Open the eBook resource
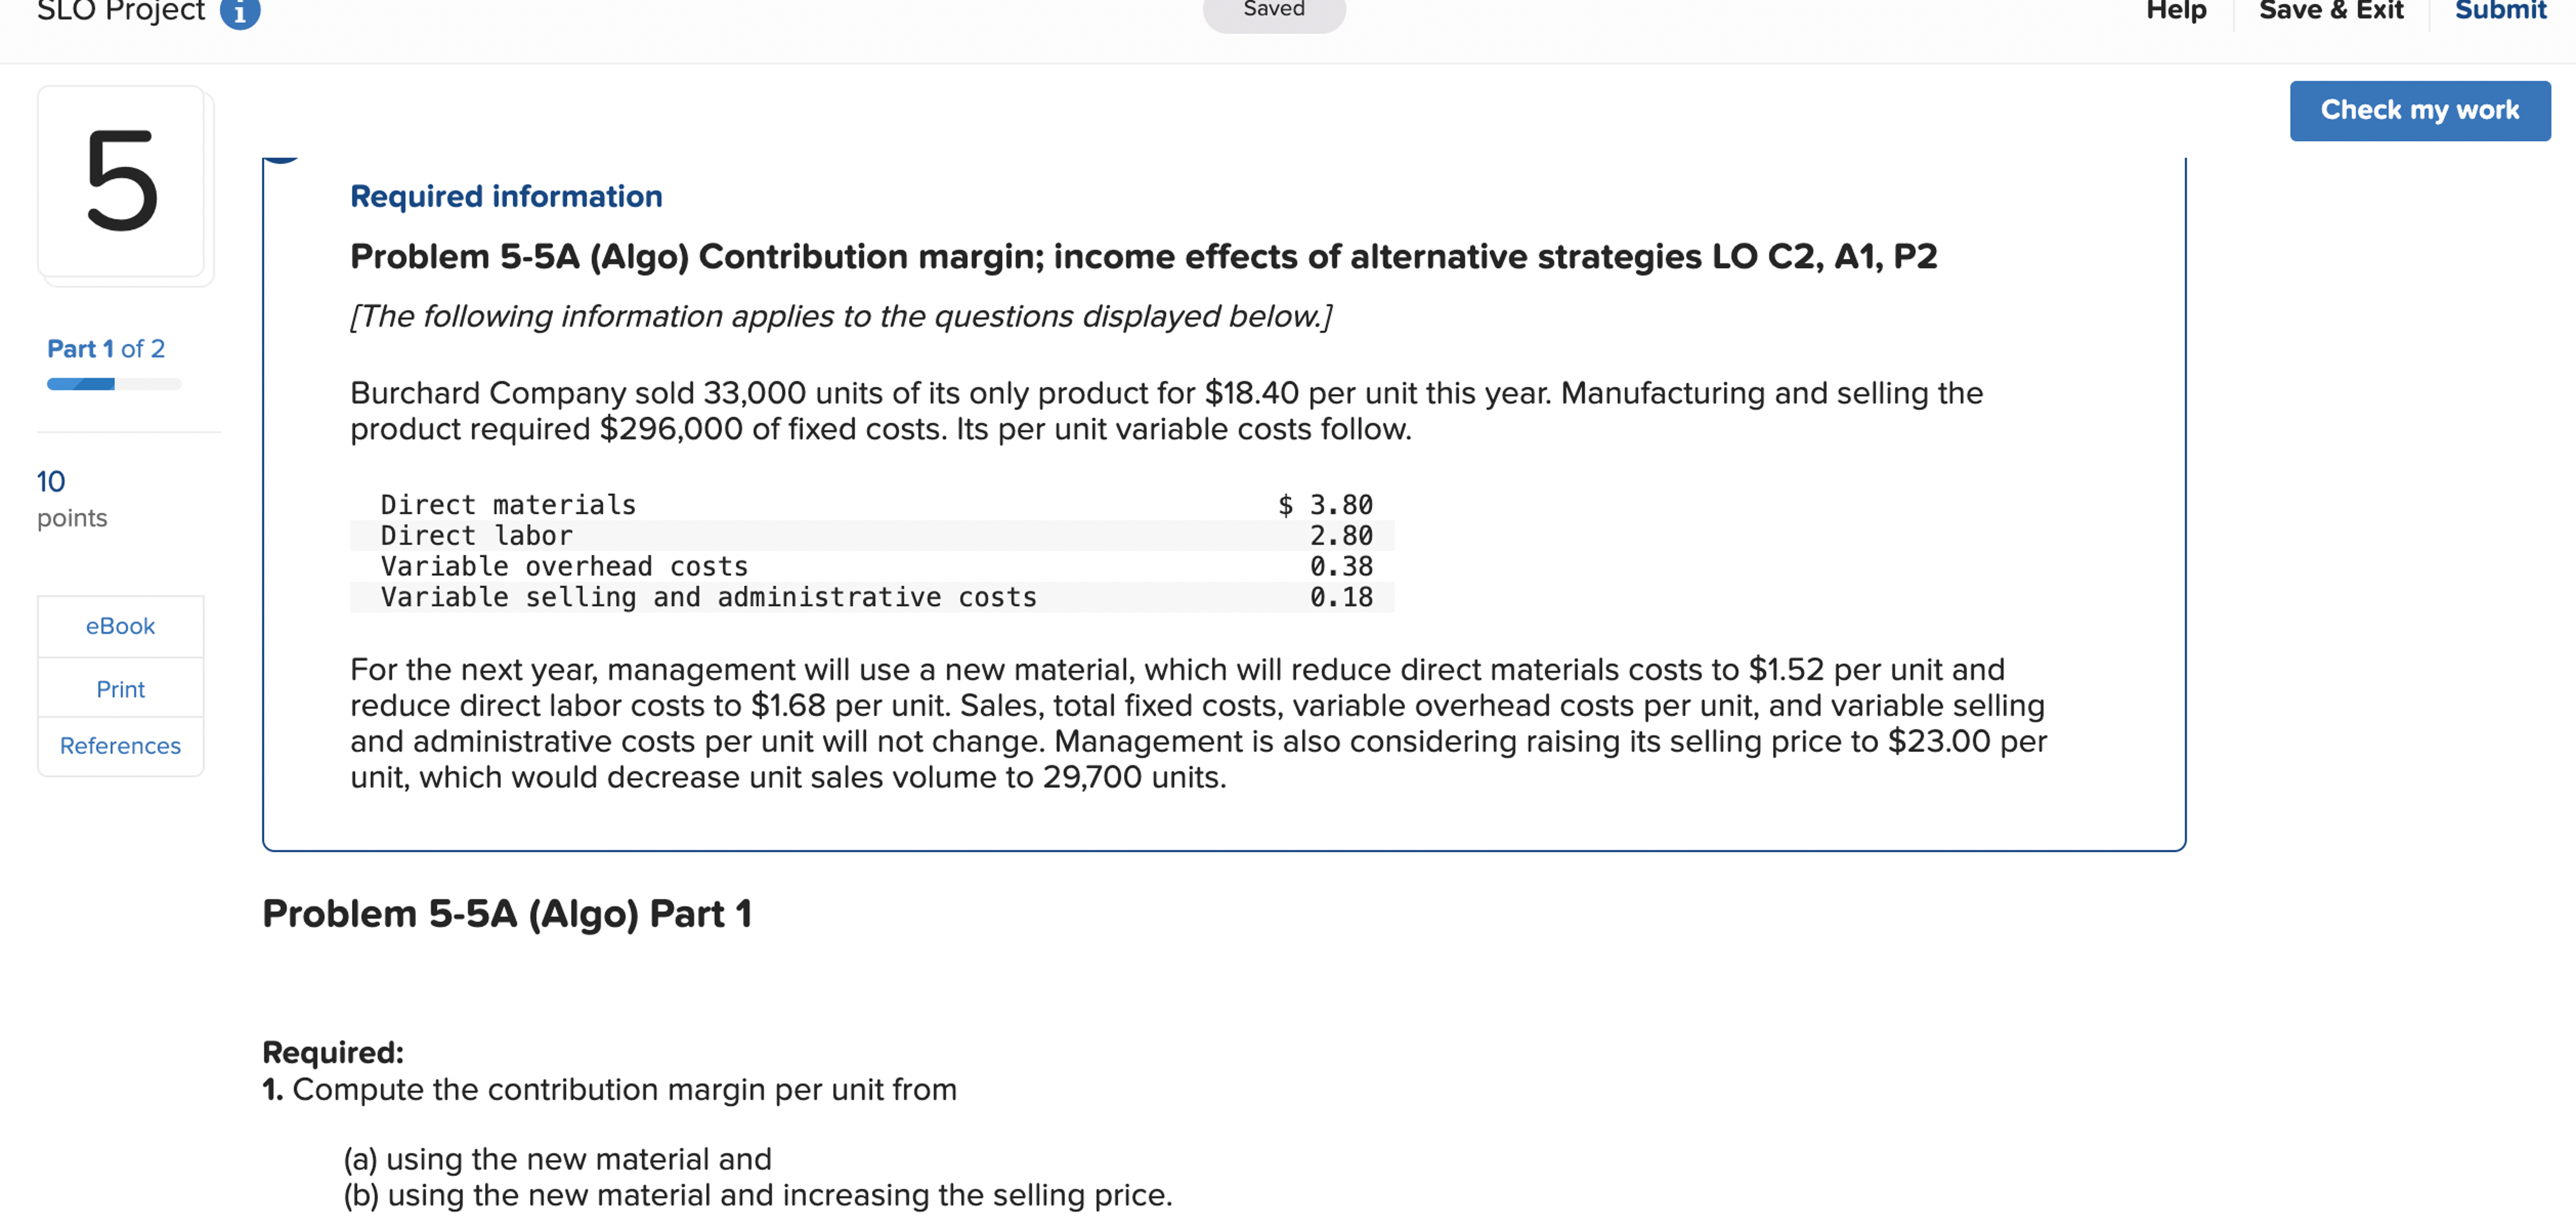Screen dimensions: 2576x1229 120,626
